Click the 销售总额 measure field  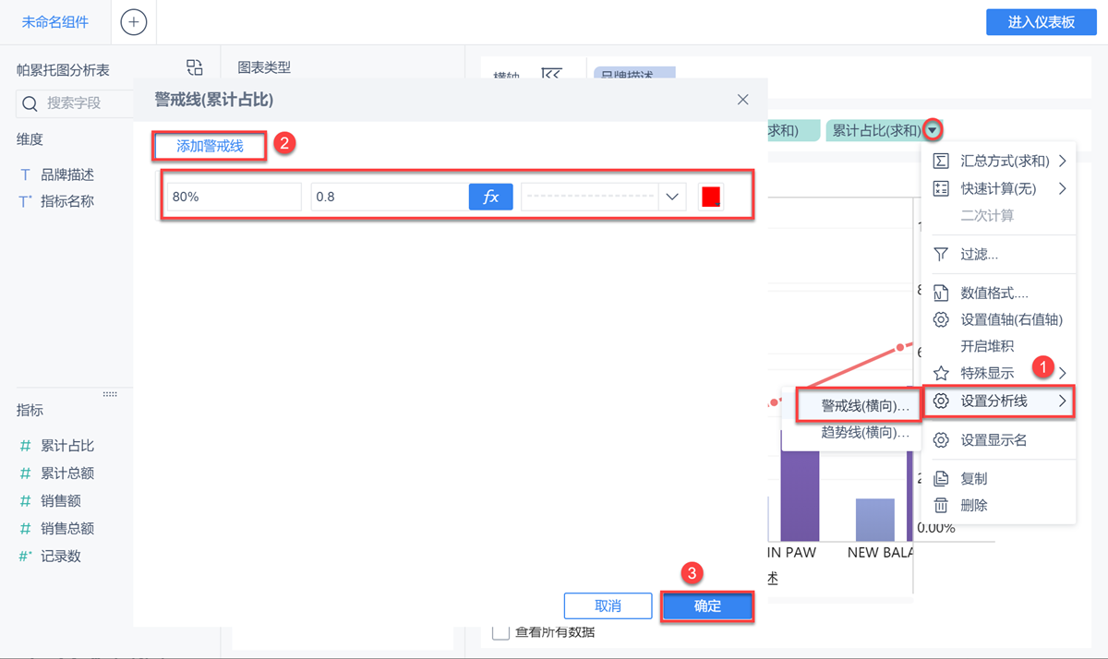pos(66,529)
